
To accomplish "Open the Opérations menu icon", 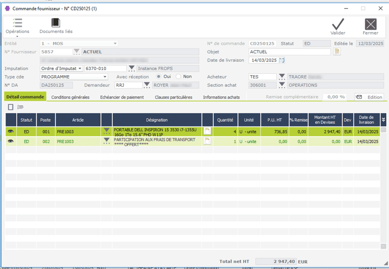I will coord(17,23).
